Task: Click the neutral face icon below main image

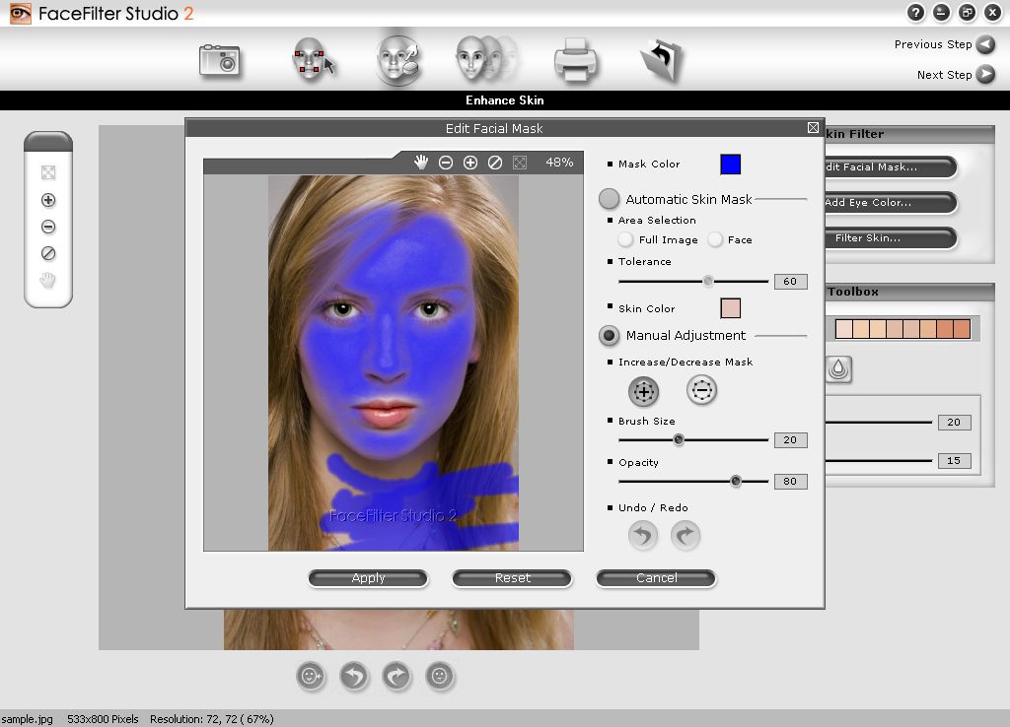Action: (x=440, y=676)
